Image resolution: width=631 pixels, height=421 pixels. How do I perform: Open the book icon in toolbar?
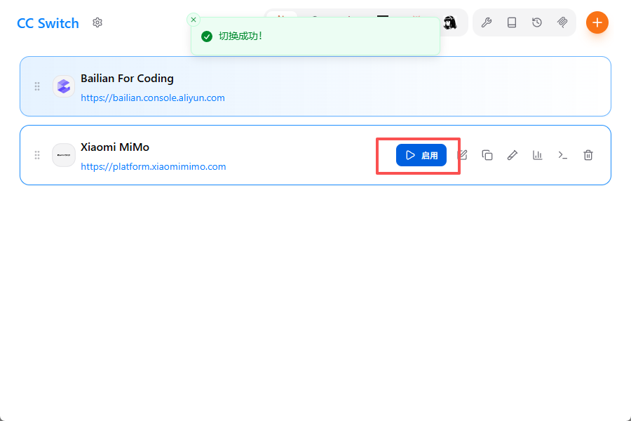512,22
